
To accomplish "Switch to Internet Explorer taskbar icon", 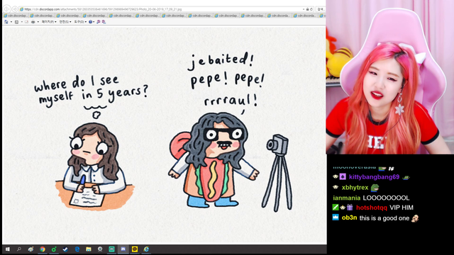I will point(147,249).
